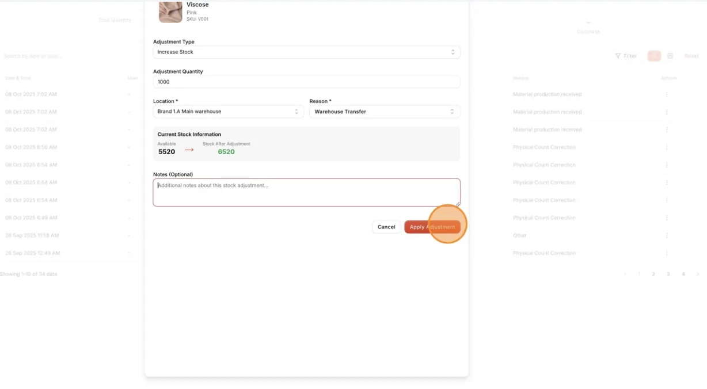Open actions menu for the 26 Sep 12:49 AM row
Viewport: 707px width, 389px height.
pyautogui.click(x=667, y=253)
